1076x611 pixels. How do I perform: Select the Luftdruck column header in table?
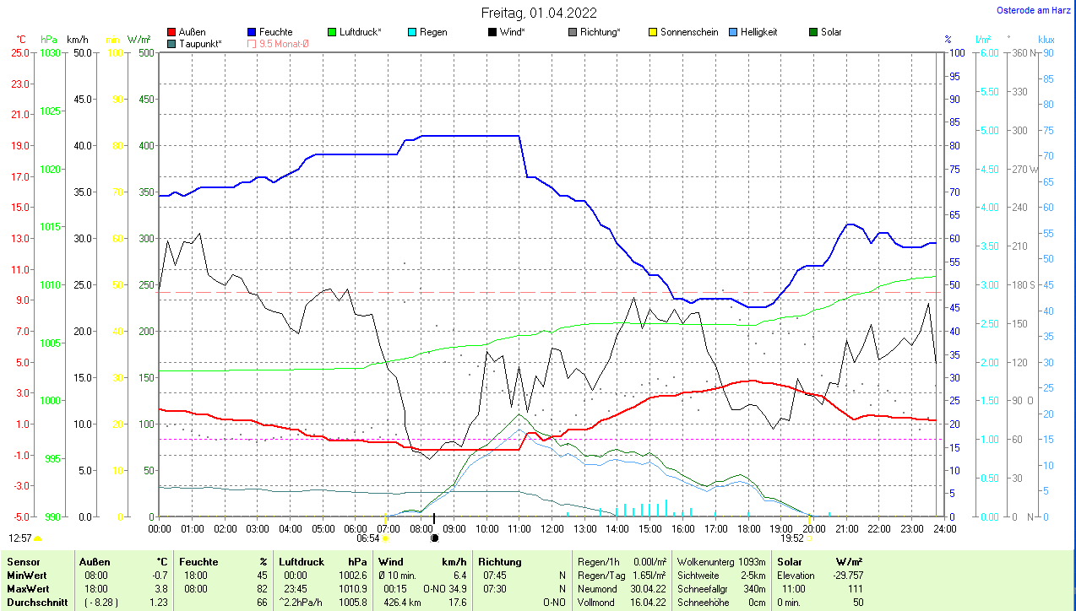[x=301, y=562]
